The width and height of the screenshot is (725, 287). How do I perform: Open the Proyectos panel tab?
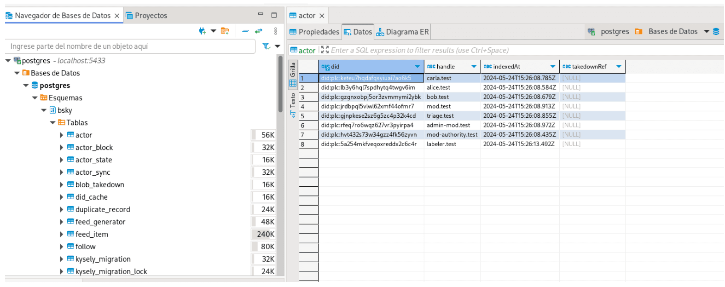[147, 16]
